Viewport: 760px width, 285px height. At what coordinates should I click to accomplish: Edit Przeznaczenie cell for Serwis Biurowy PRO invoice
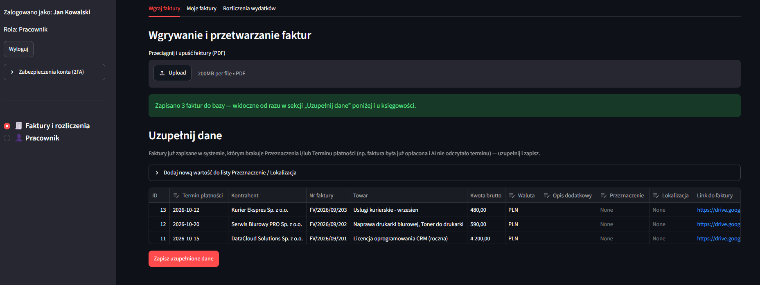[623, 224]
